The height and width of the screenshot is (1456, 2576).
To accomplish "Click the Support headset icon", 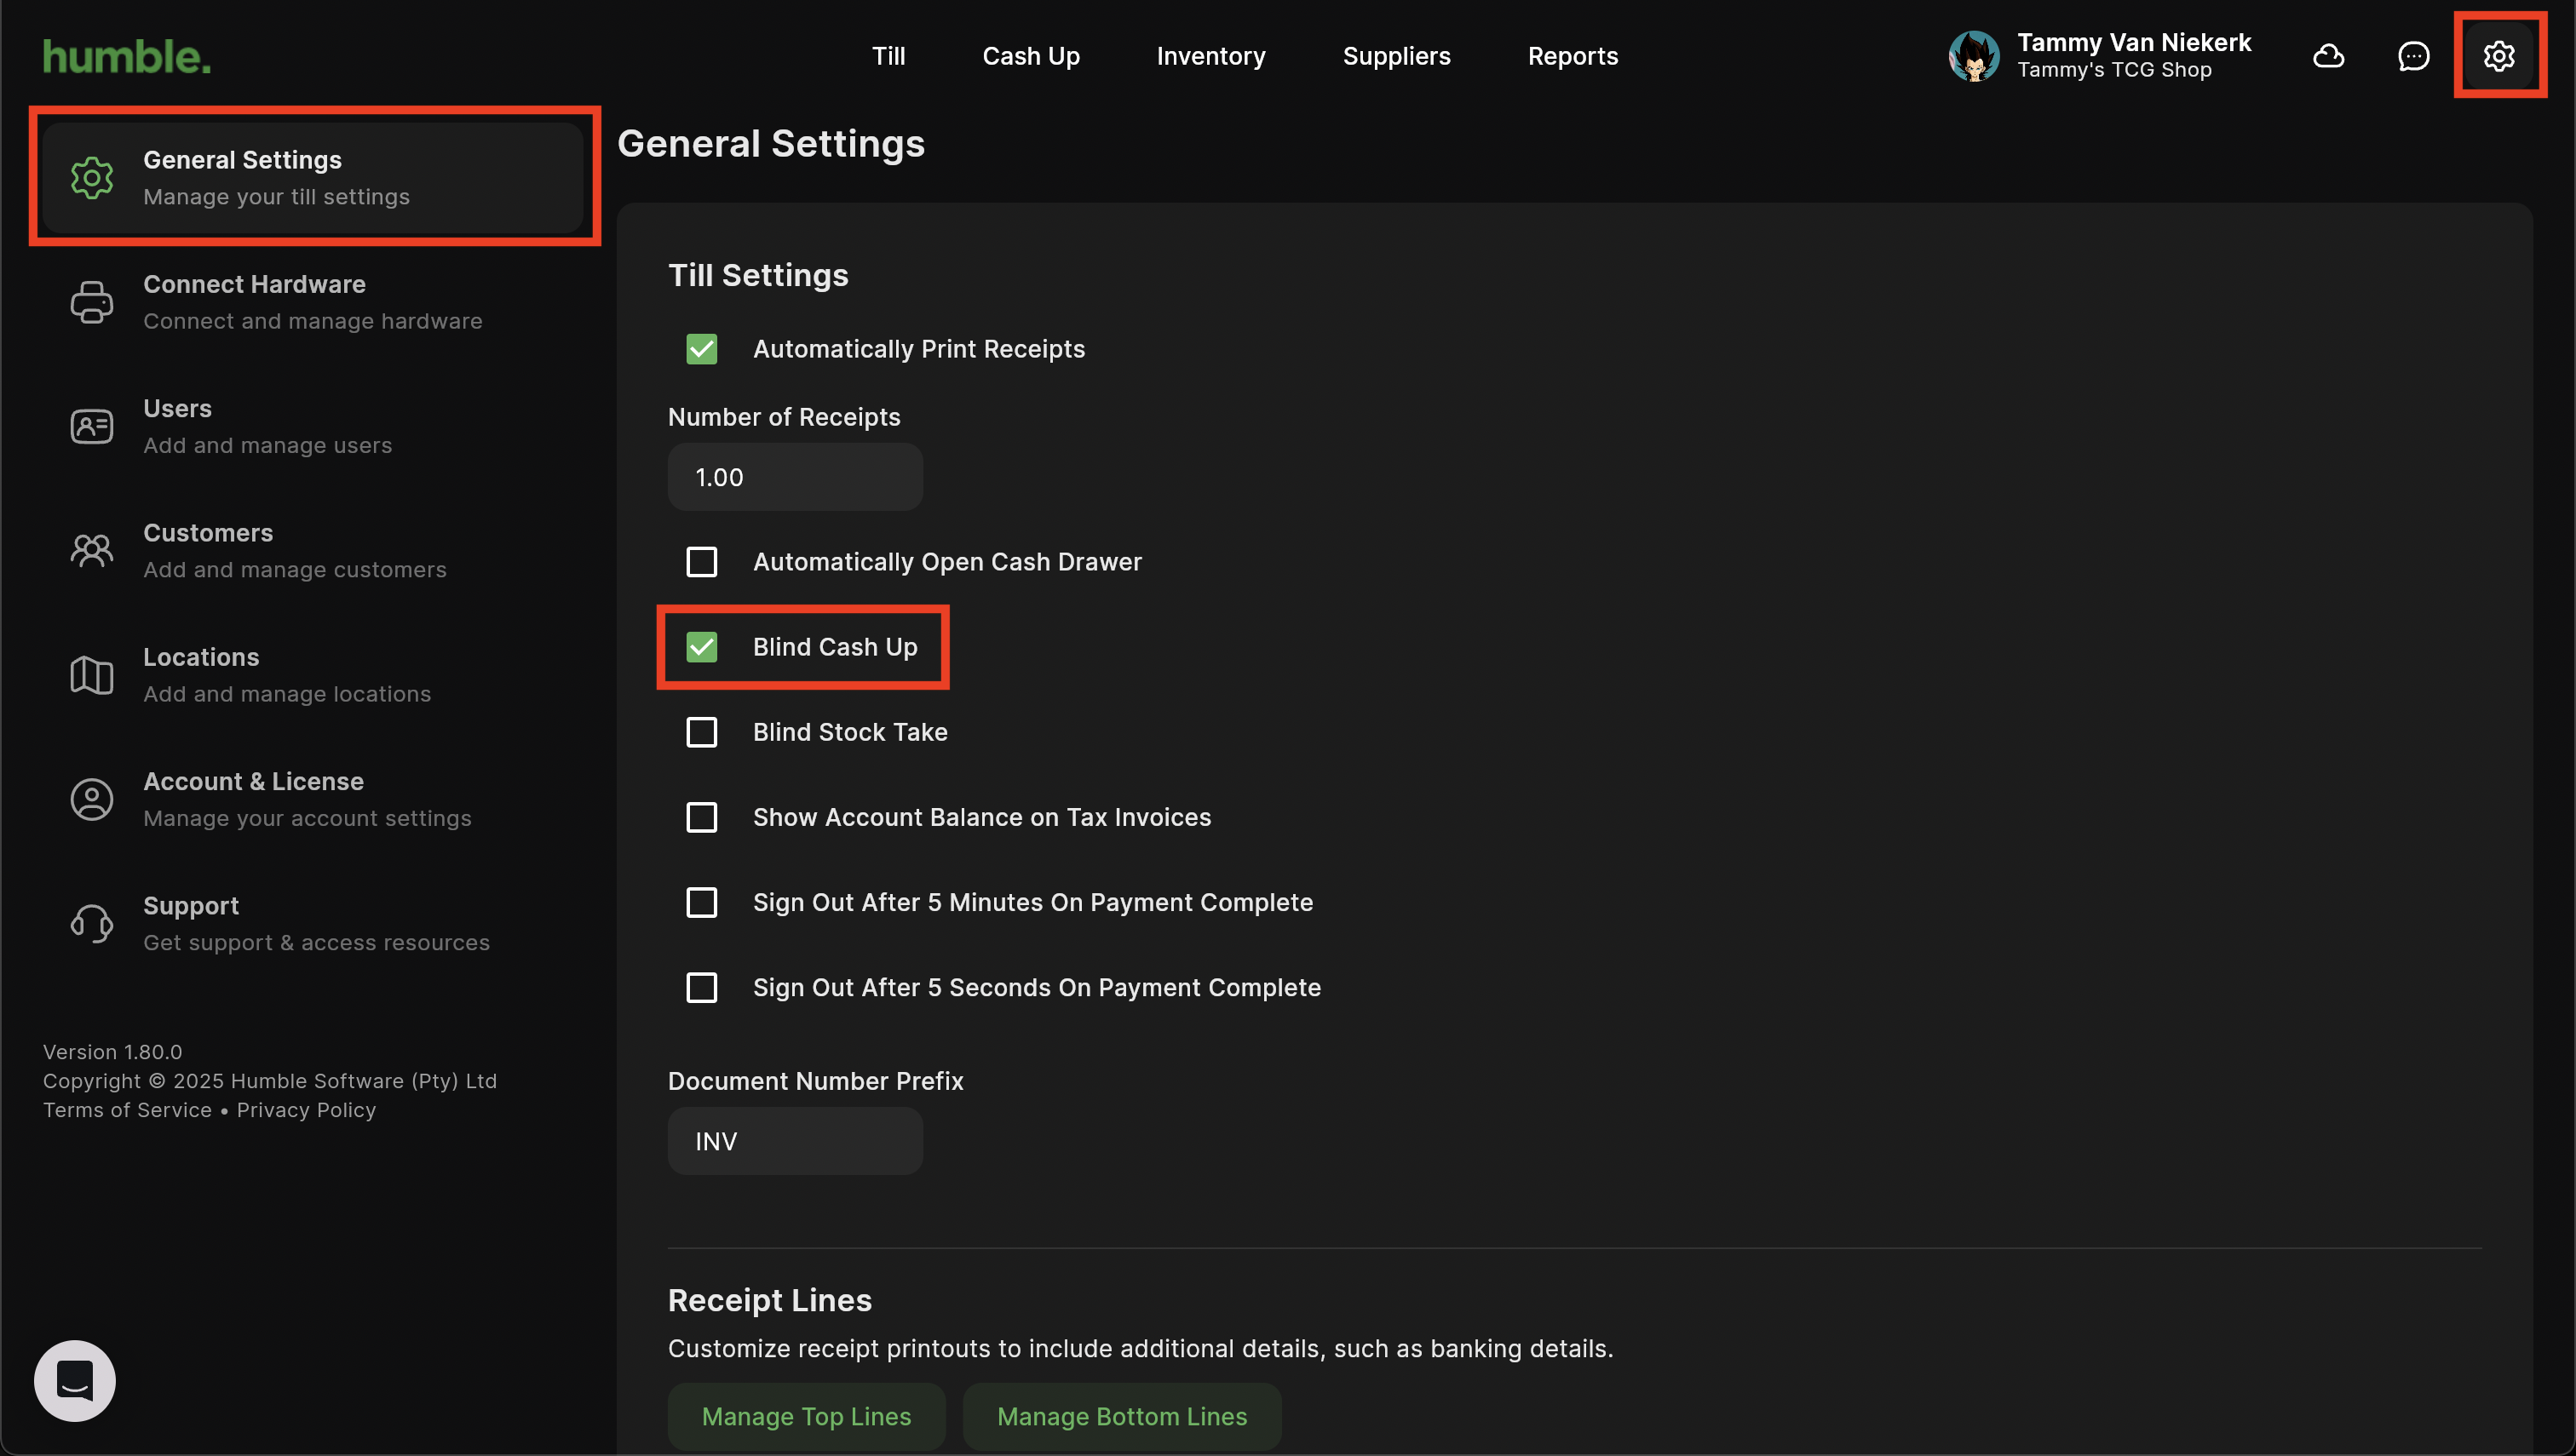I will tap(91, 923).
